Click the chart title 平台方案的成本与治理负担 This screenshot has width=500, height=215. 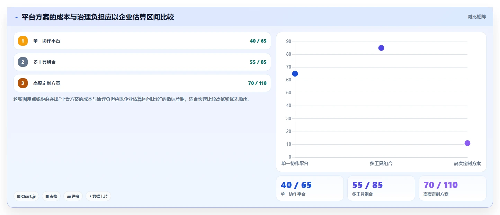click(98, 17)
